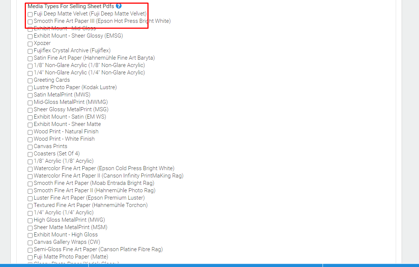Enable Luster Fine Art Paper (Epson Premium Luster)

(30, 199)
